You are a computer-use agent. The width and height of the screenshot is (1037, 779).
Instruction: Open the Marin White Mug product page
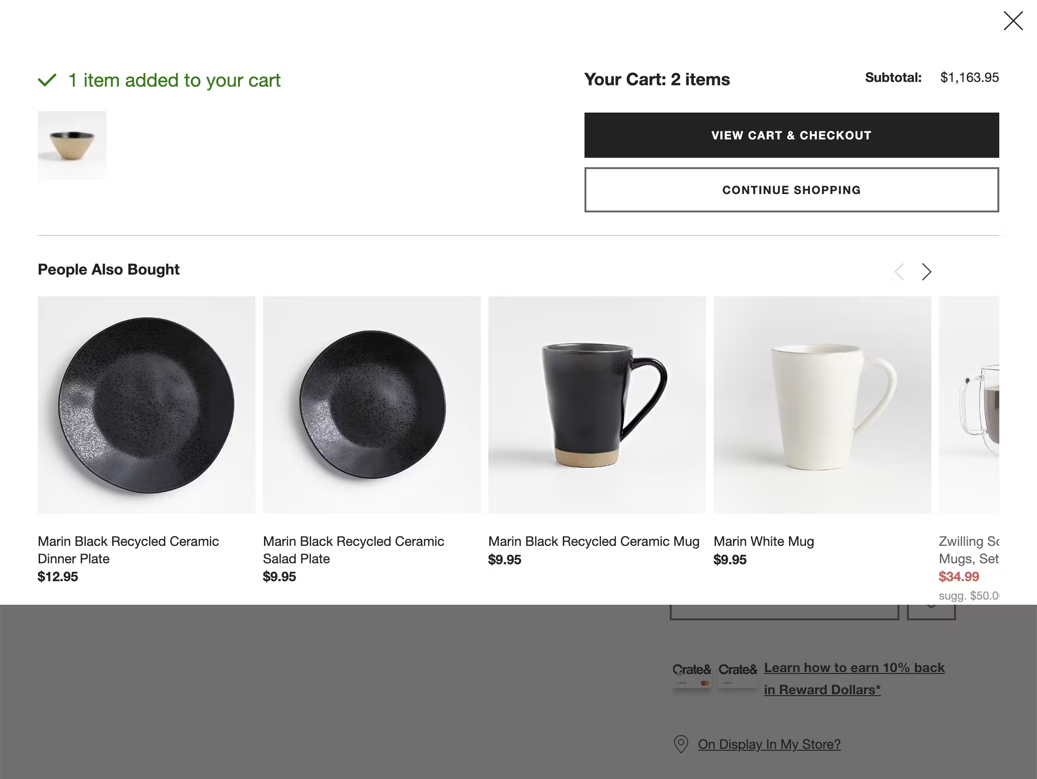[763, 541]
